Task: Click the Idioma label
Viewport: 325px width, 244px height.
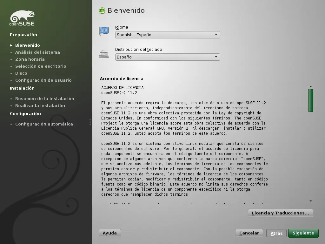Action: pyautogui.click(x=122, y=27)
